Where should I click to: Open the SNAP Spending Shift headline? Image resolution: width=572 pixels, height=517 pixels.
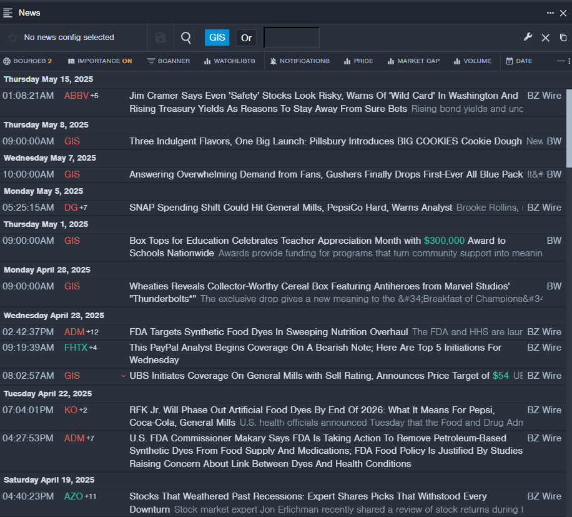pyautogui.click(x=291, y=208)
